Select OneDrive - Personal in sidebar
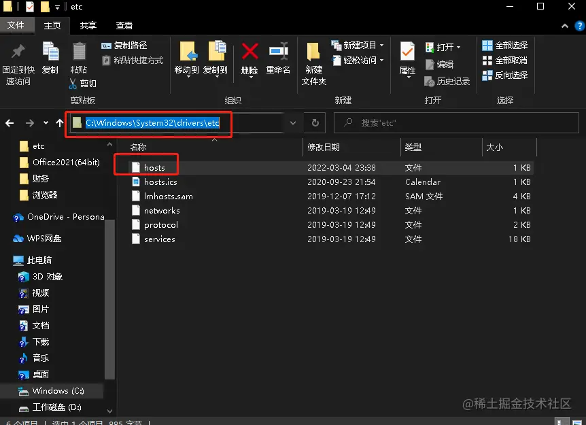 58,217
